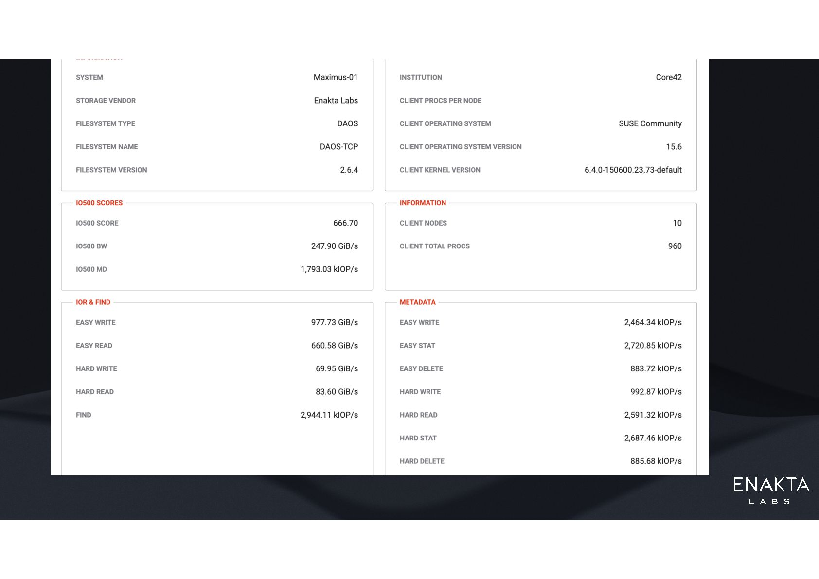Click the 'IO500 SCORES' section heading
The image size is (819, 579).
pos(99,203)
